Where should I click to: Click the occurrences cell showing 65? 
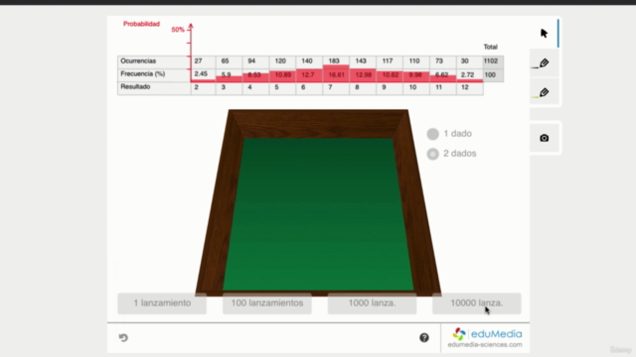click(x=230, y=61)
